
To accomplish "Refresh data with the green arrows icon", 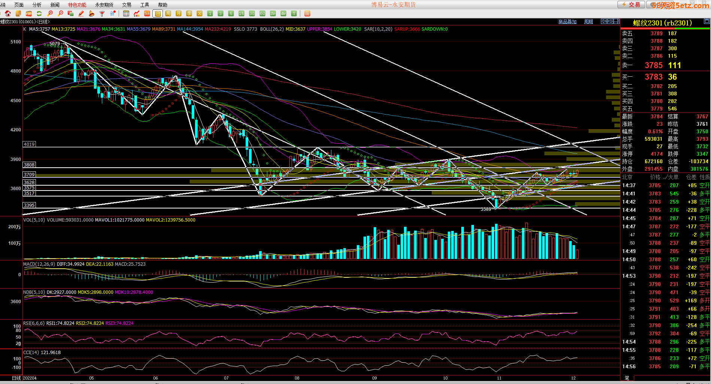I will [39, 13].
